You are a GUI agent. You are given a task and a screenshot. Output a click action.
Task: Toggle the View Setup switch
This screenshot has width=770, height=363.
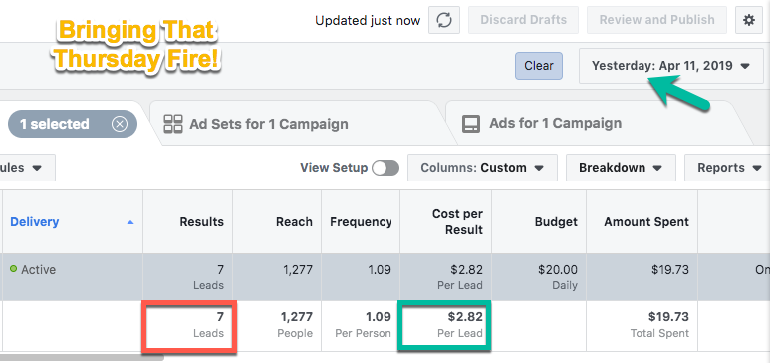[385, 168]
